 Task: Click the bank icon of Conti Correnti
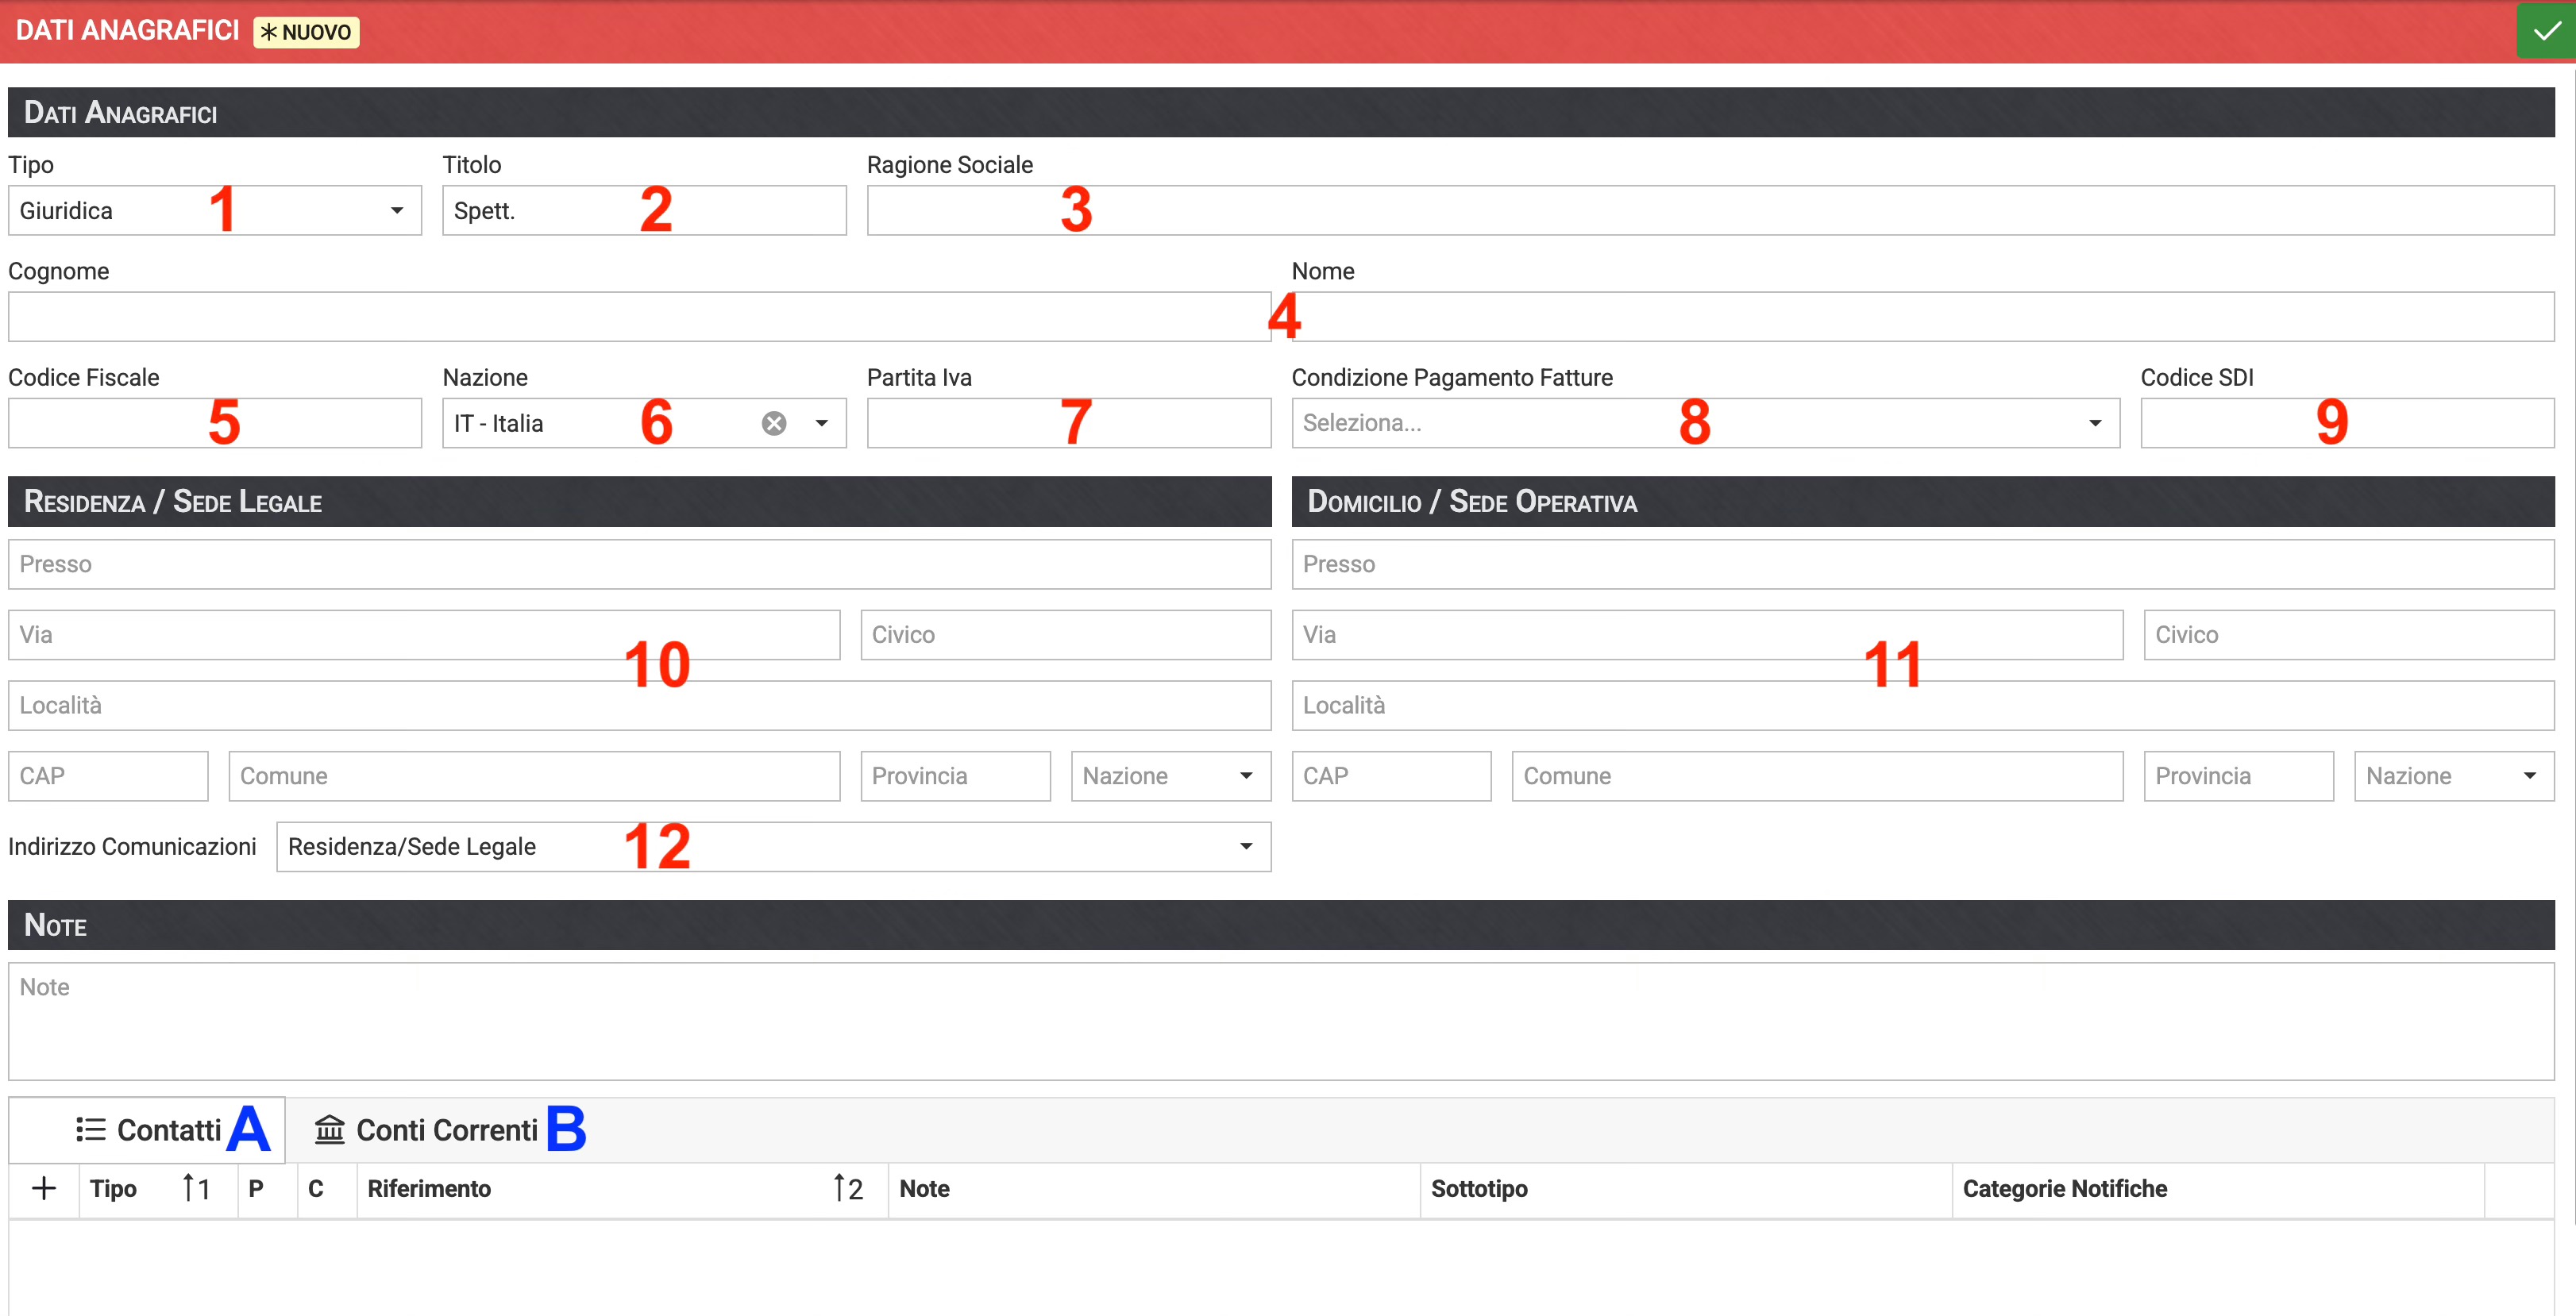click(329, 1130)
